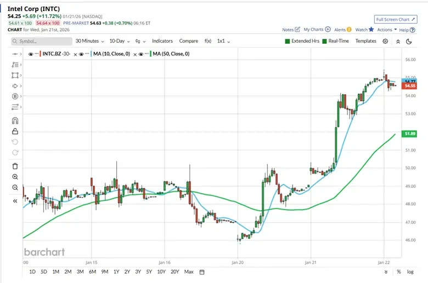Select the 1M time range

(x=55, y=272)
